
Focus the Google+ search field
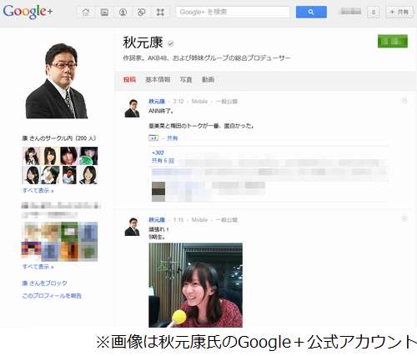tap(233, 12)
